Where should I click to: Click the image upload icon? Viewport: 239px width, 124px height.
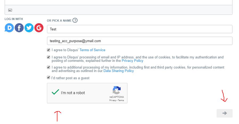click(x=10, y=10)
